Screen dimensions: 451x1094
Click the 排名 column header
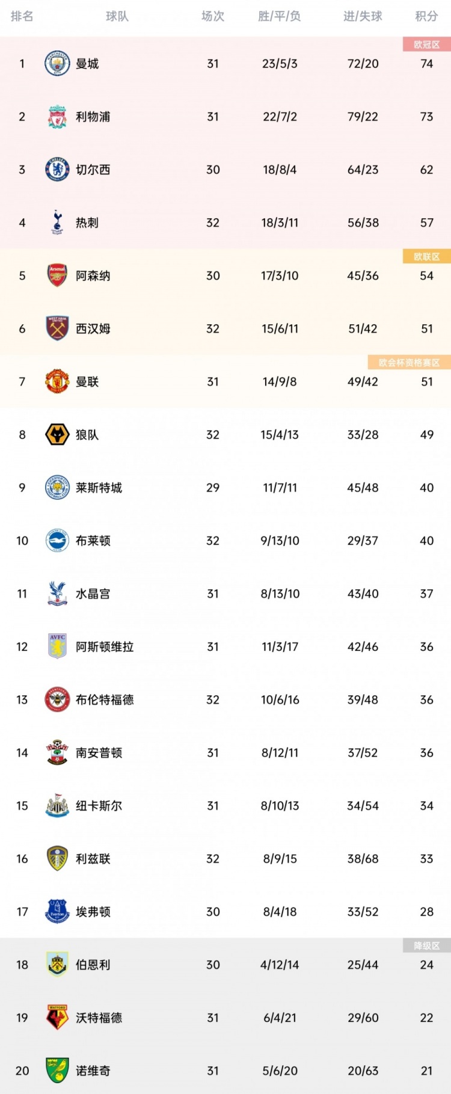[x=22, y=16]
